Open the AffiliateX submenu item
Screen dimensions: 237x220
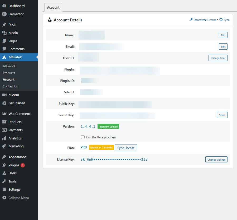[x=9, y=66]
